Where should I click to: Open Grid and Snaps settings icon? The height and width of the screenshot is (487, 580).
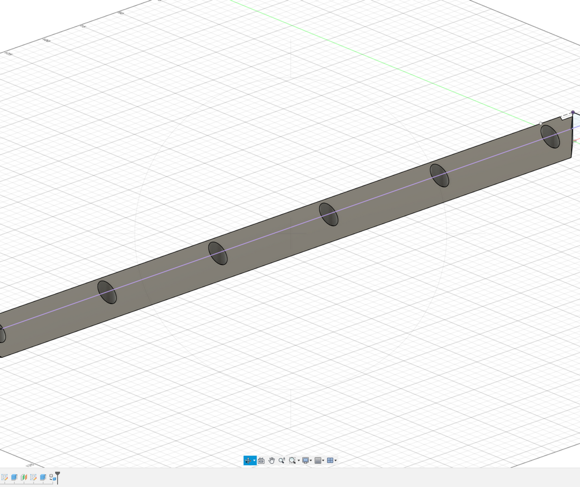pyautogui.click(x=318, y=461)
